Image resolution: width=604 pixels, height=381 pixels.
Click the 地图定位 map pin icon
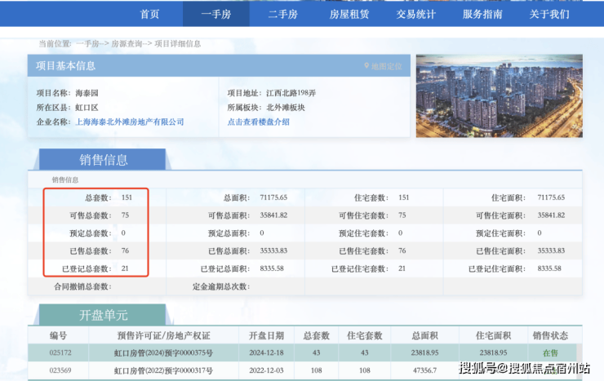(366, 66)
